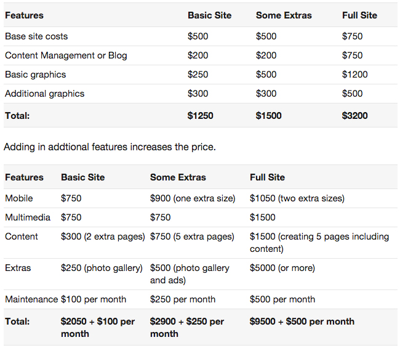Select the "$750 (5 extra pages)" cell
400x348 pixels.
coord(192,237)
